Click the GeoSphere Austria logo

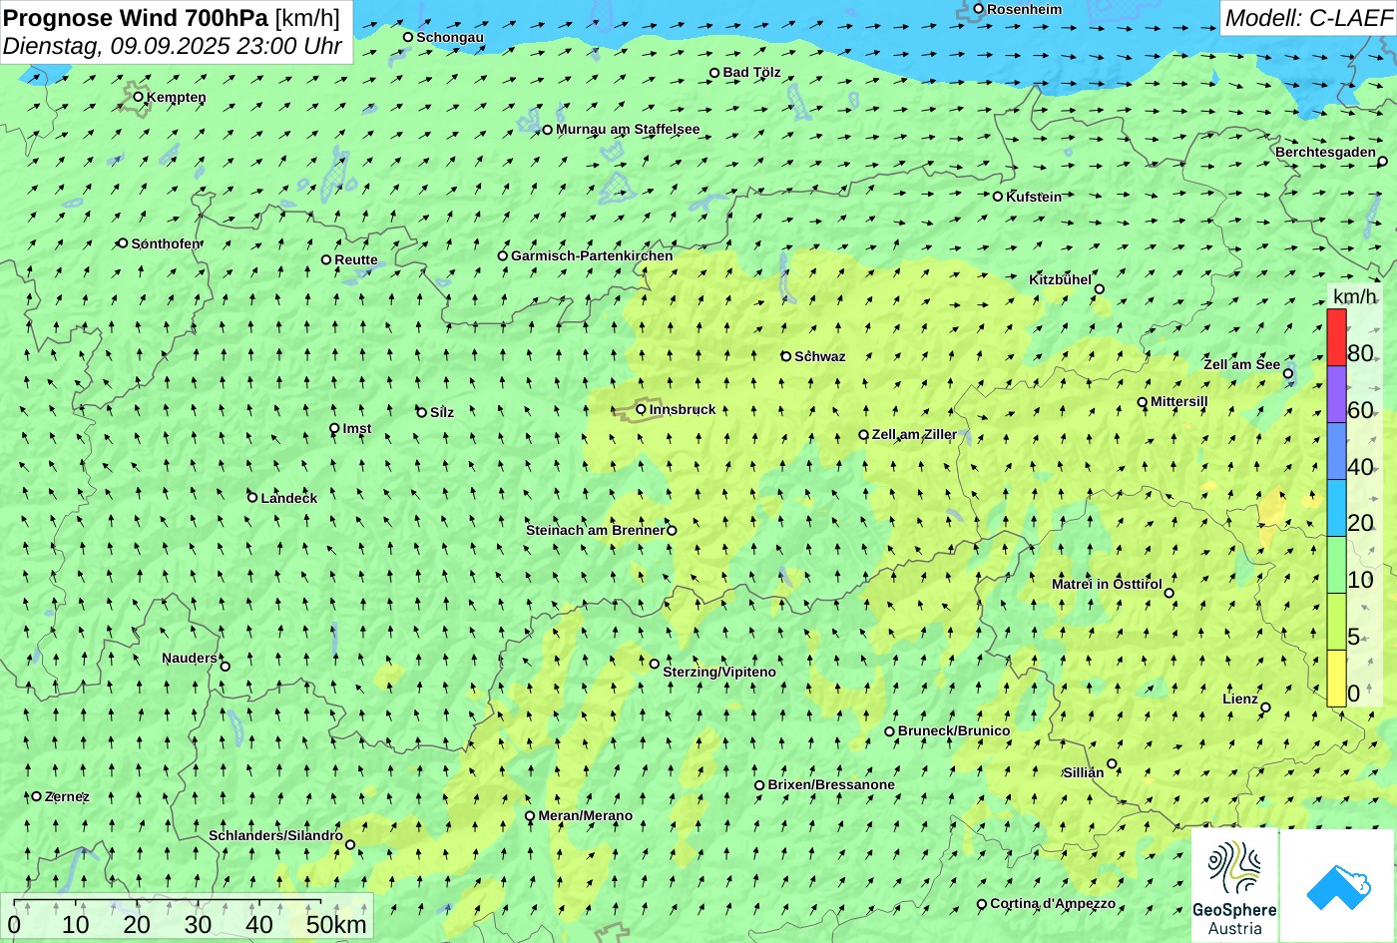[1234, 884]
